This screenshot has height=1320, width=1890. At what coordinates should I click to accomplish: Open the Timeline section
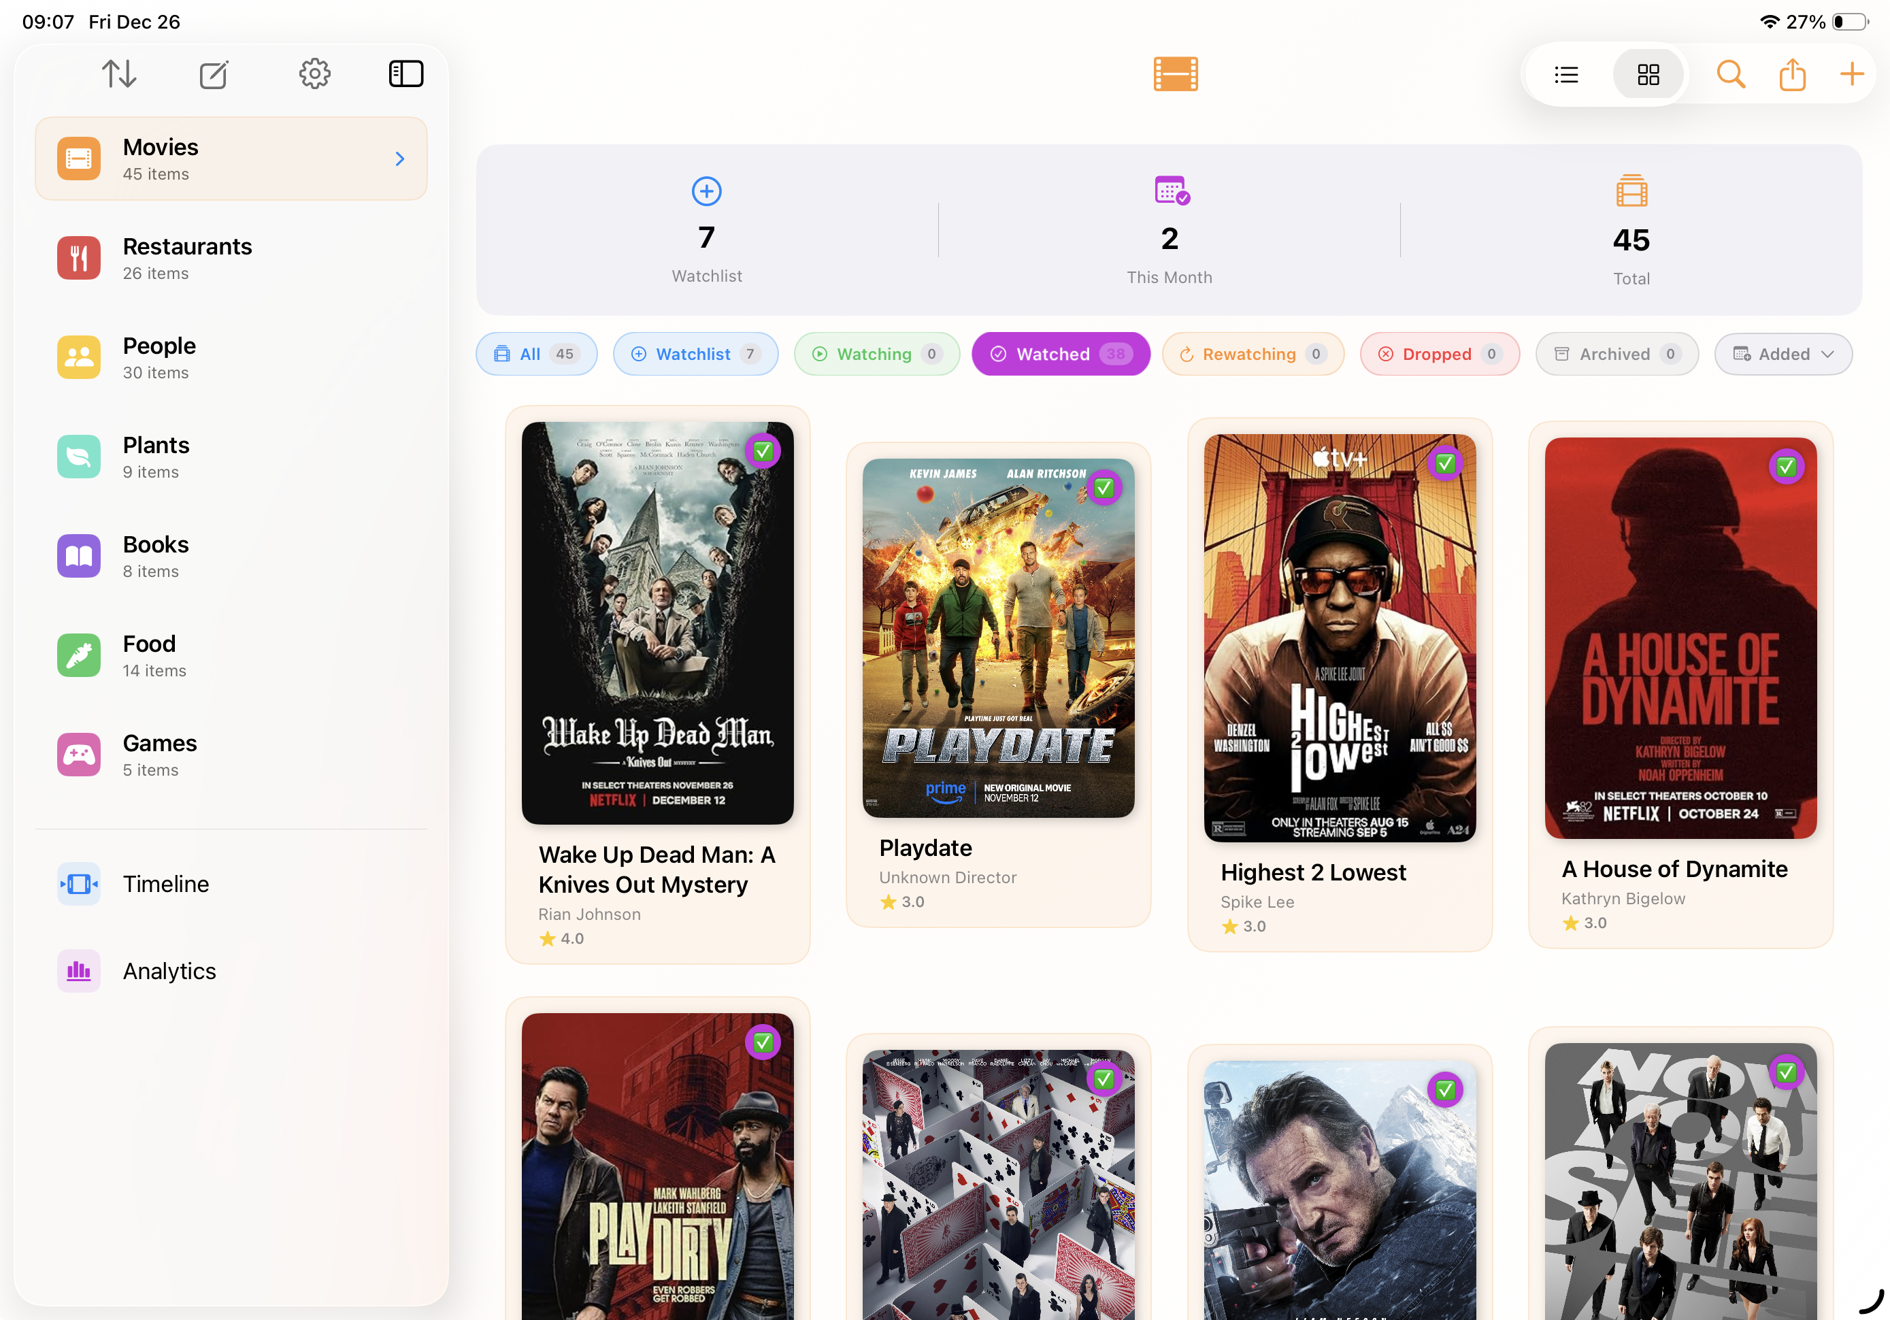(x=165, y=884)
